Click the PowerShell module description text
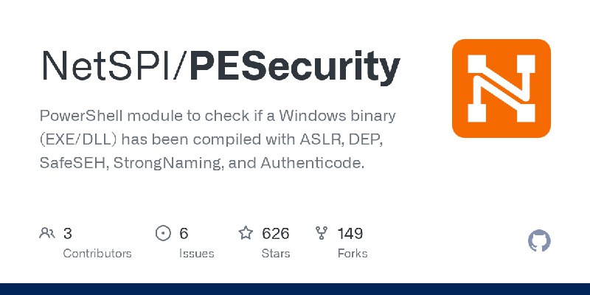 point(218,139)
